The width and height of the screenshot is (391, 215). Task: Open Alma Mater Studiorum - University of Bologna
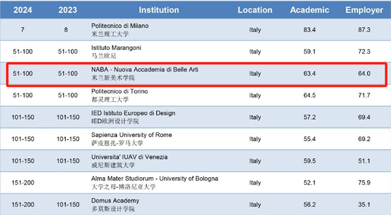coord(155,179)
